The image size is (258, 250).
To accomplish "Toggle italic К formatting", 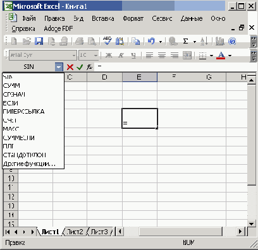I will tap(121, 56).
